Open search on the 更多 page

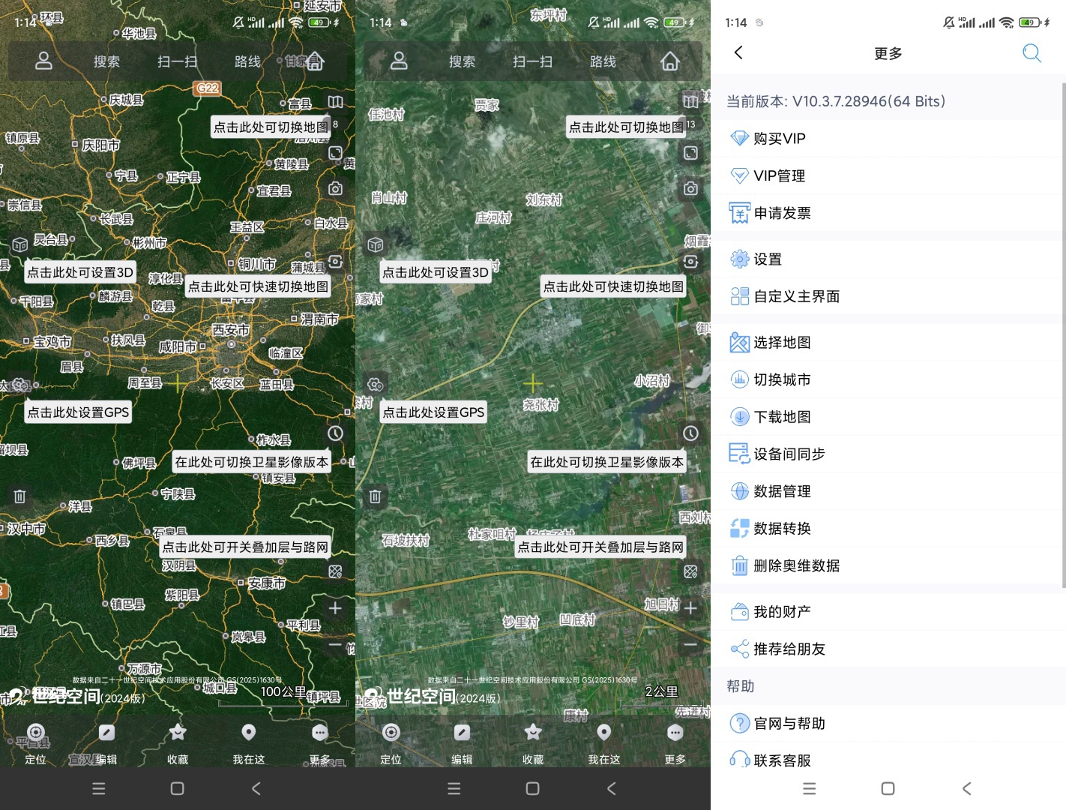[1032, 53]
